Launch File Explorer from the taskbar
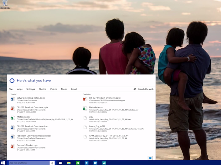Screen dimensions: 221x165 point(69,163)
